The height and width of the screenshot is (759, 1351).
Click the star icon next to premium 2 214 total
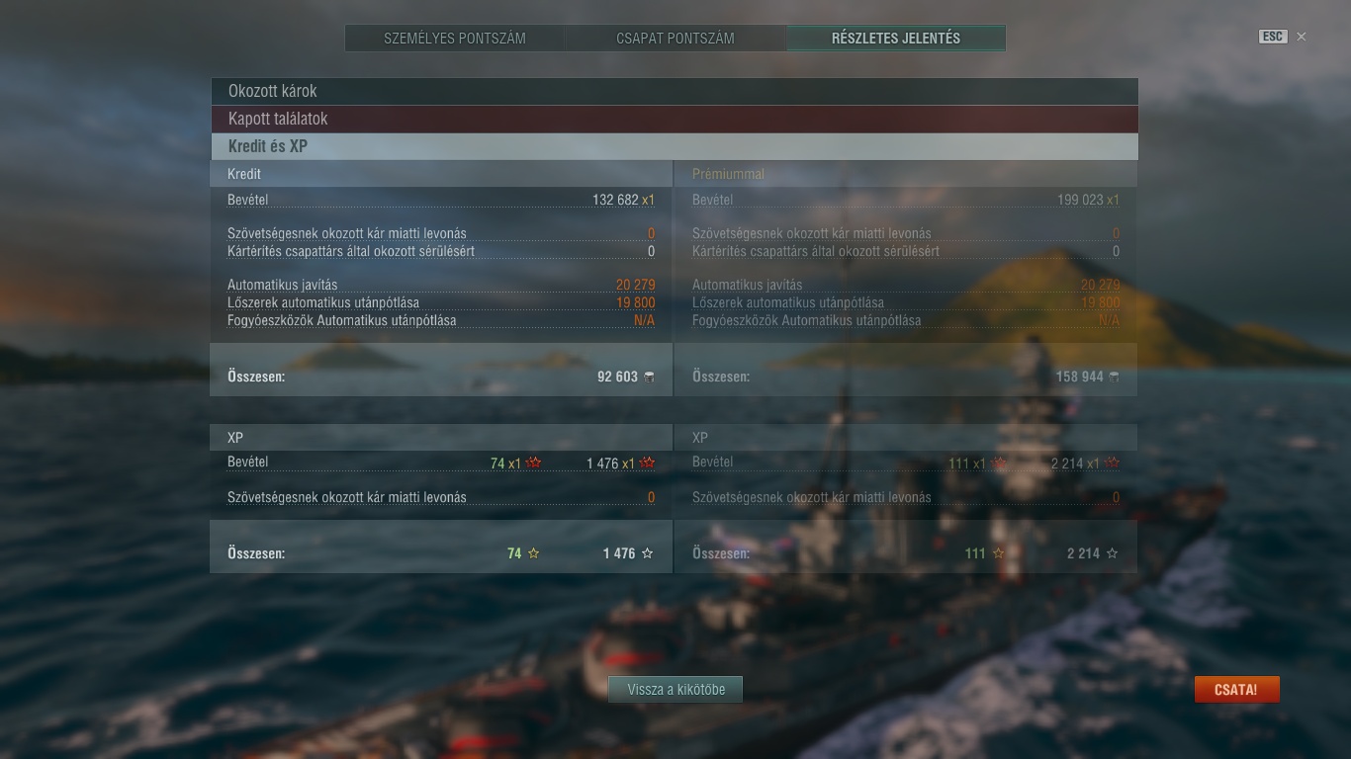pos(1113,553)
